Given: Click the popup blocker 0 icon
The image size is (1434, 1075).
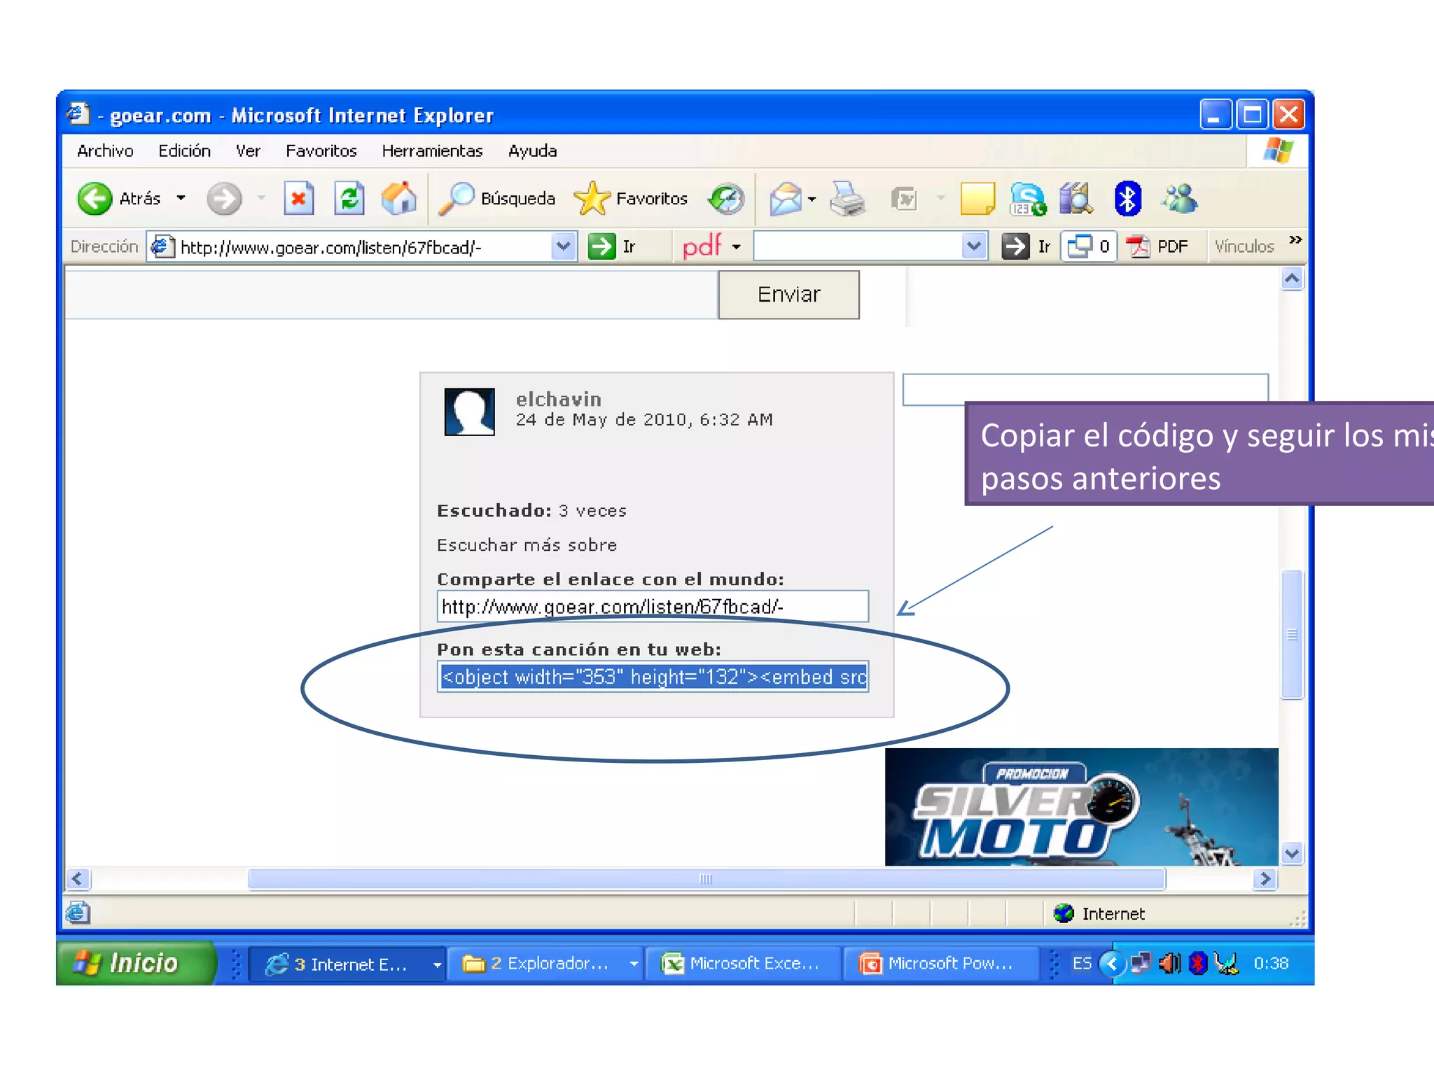Looking at the screenshot, I should pyautogui.click(x=1089, y=246).
